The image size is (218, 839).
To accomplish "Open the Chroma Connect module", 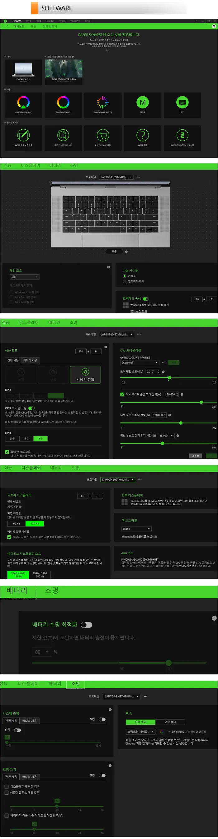I will point(23,105).
